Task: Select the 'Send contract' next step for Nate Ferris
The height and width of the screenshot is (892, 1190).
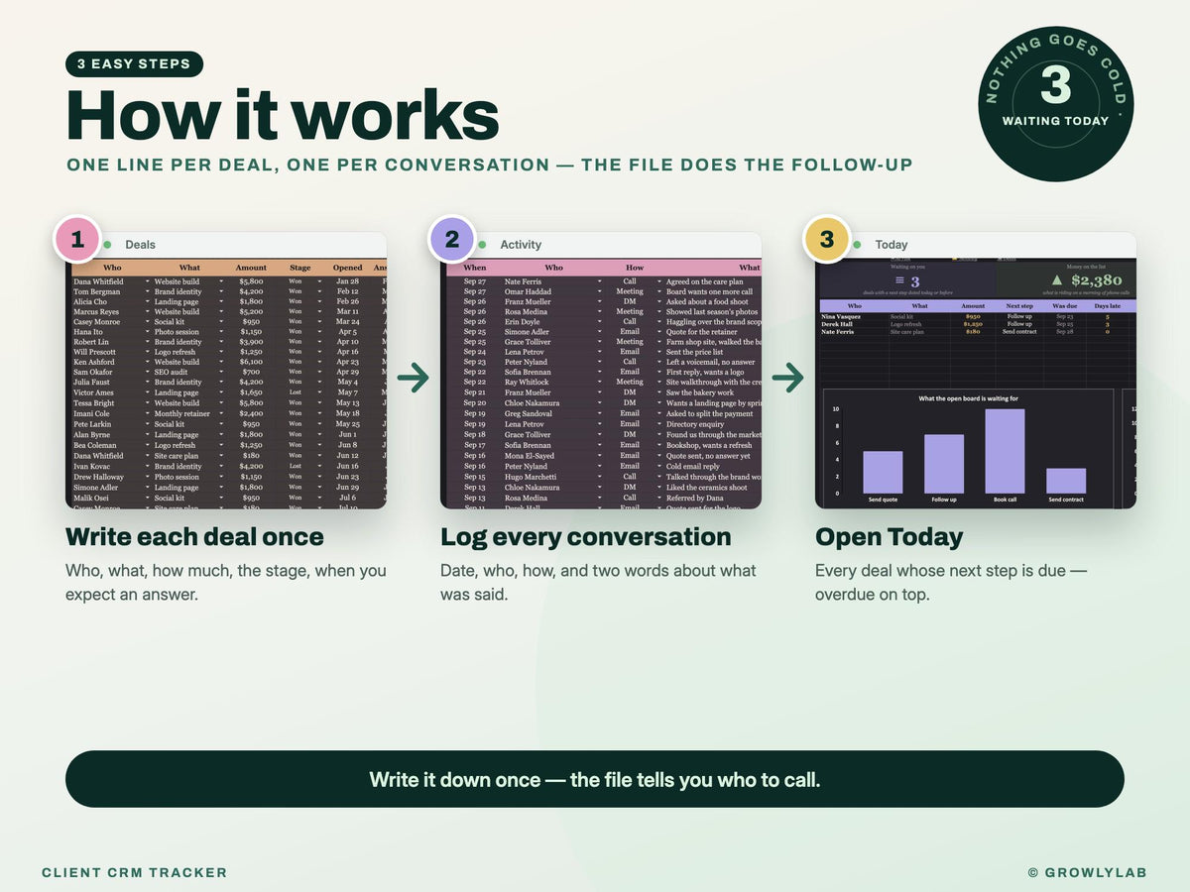Action: 1019,332
